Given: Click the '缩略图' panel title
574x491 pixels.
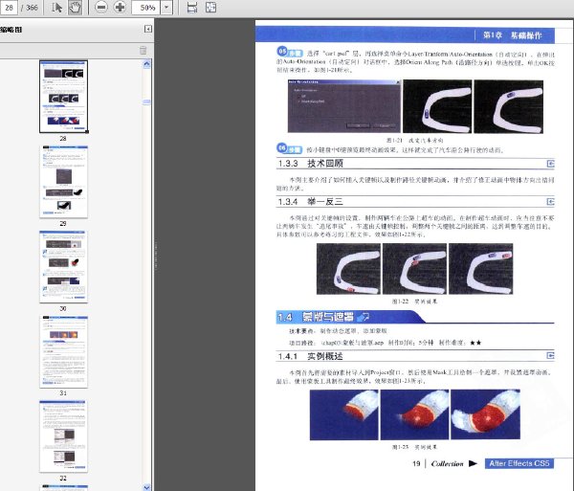Looking at the screenshot, I should point(11,30).
